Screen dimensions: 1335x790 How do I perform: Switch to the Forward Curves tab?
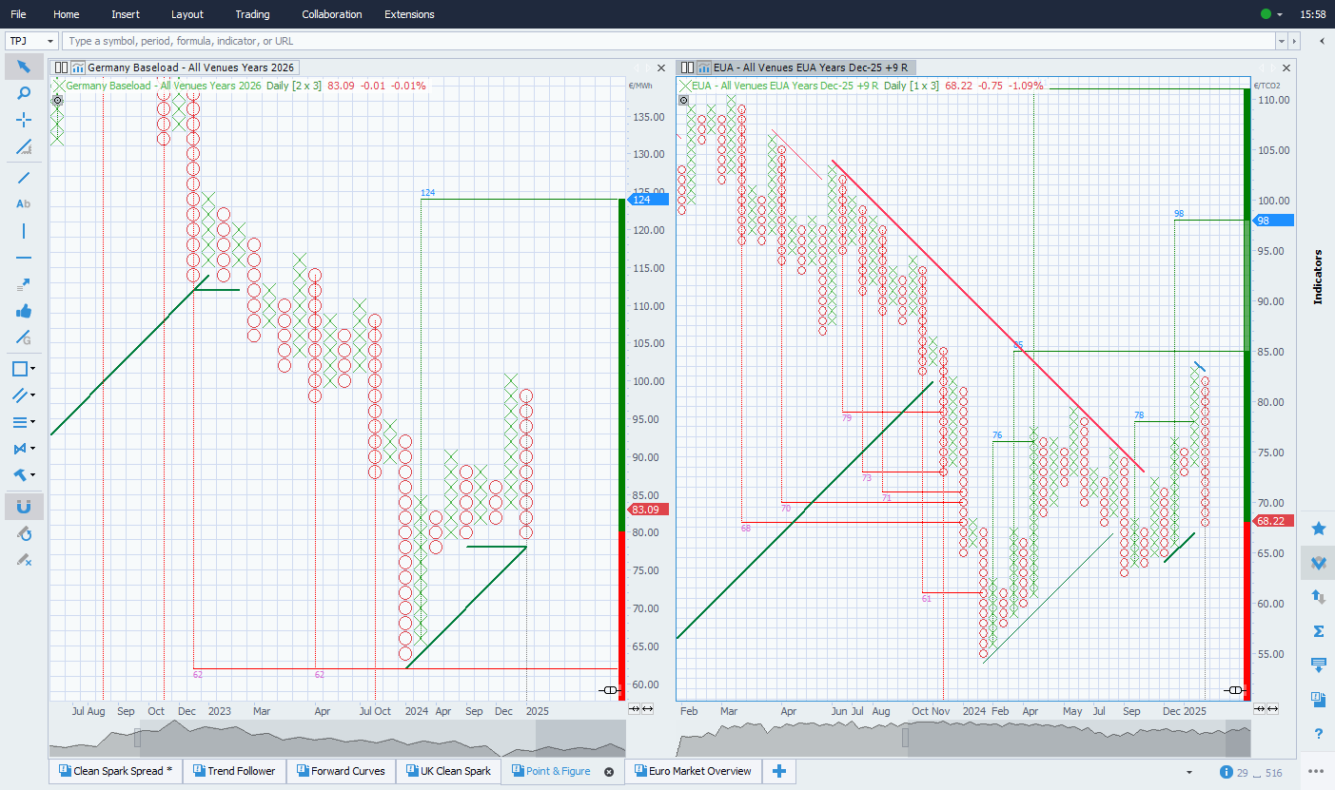pyautogui.click(x=341, y=771)
